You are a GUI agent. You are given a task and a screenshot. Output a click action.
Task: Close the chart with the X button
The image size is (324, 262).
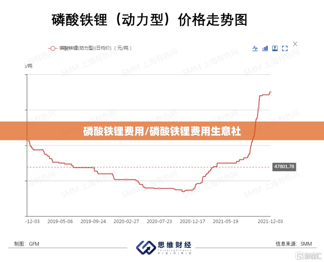tap(295, 44)
